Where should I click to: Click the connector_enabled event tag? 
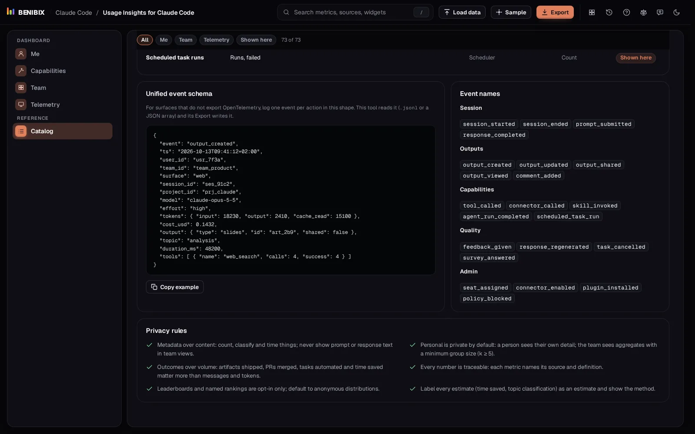coord(546,288)
